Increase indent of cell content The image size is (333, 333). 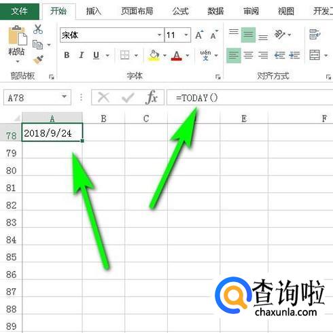[294, 55]
